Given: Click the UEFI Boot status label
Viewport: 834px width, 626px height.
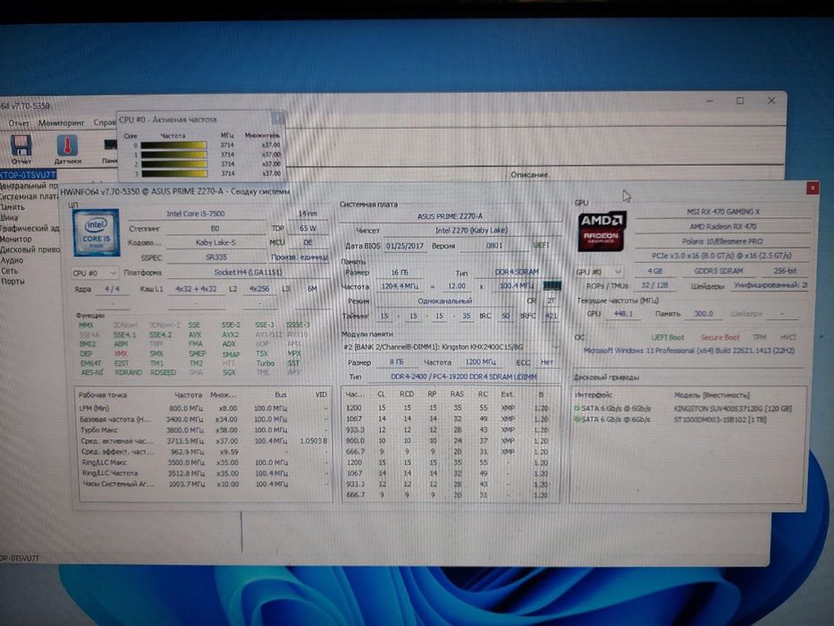Looking at the screenshot, I should coord(668,337).
